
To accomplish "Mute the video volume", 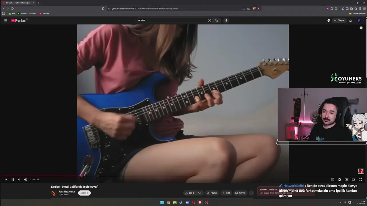I will [26, 179].
